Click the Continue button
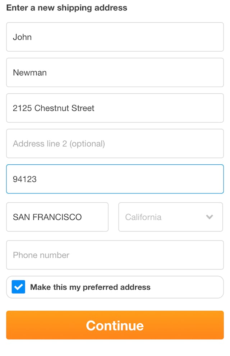 pyautogui.click(x=115, y=325)
